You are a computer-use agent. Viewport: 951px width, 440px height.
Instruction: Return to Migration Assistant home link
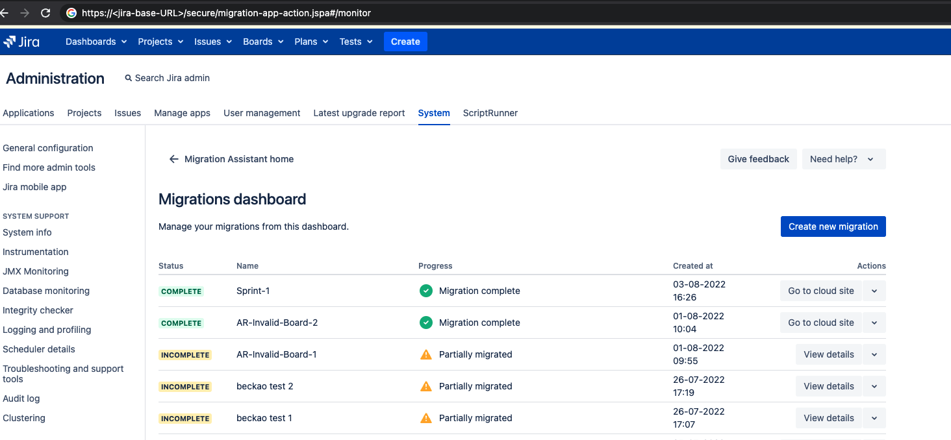point(239,159)
